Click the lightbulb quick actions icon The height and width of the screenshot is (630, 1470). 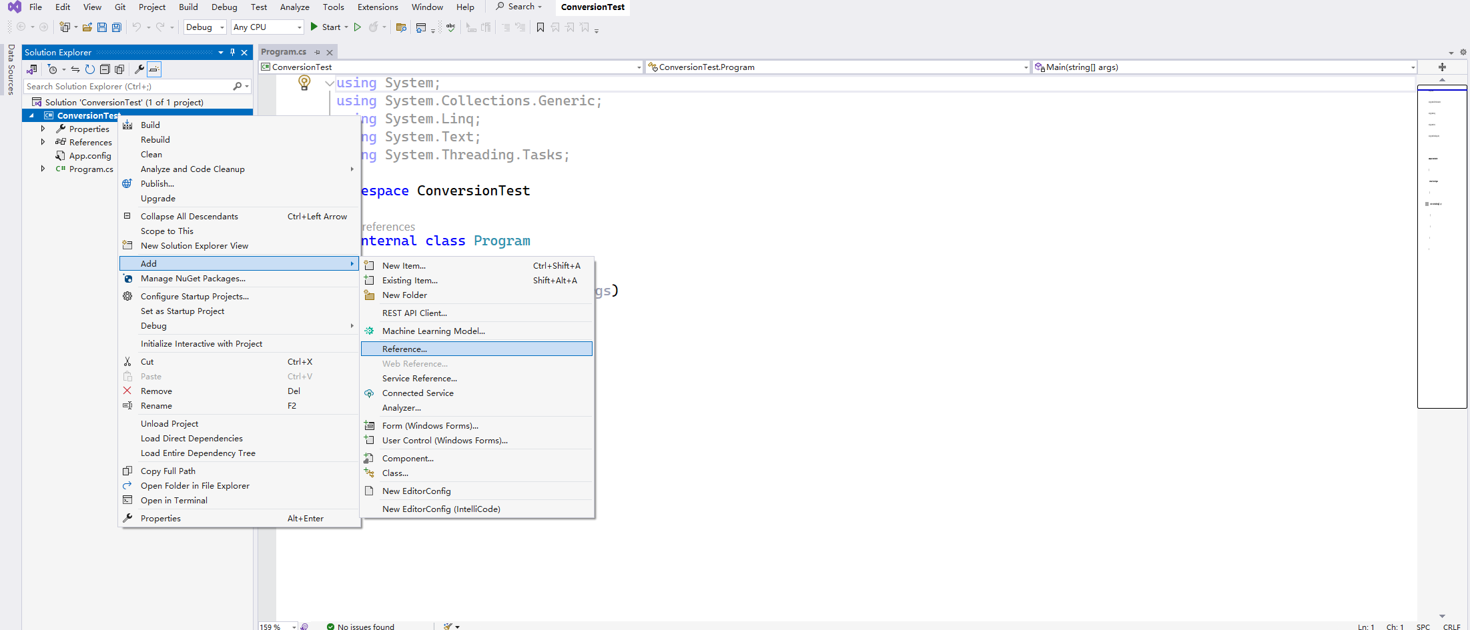(x=304, y=83)
